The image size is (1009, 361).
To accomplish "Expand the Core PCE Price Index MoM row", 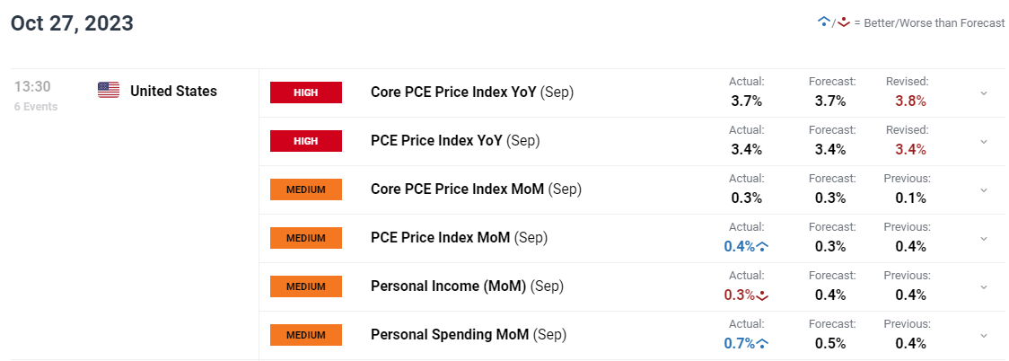I will [x=984, y=189].
